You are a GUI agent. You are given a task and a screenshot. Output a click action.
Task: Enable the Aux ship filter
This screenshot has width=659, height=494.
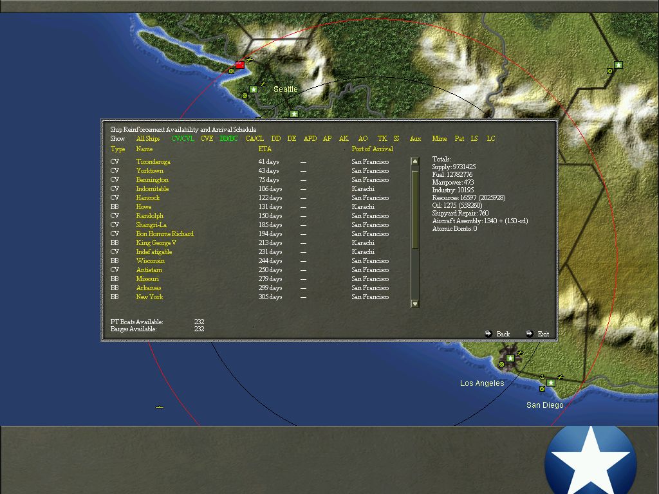coord(416,139)
